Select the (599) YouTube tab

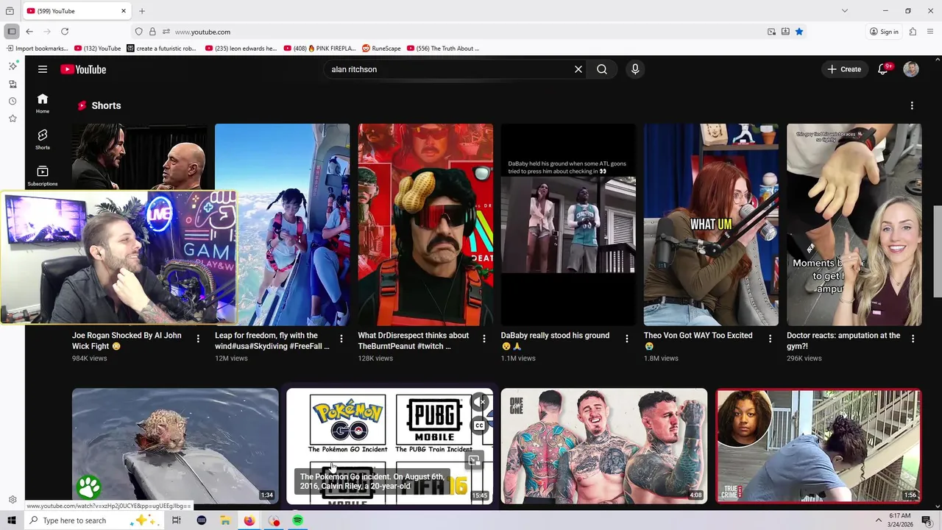click(74, 11)
